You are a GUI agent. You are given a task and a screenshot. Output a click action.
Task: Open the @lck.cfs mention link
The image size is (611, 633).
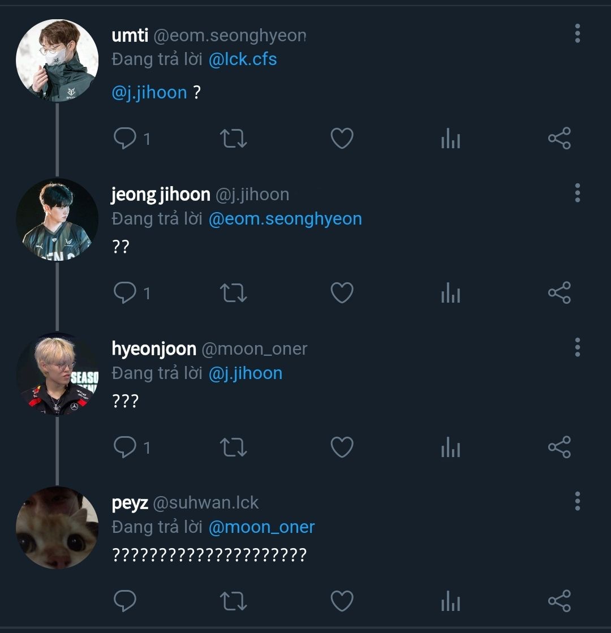click(x=243, y=59)
